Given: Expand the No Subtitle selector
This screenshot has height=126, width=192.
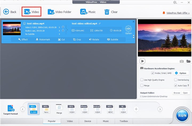Looking at the screenshot, I should coord(59,34).
